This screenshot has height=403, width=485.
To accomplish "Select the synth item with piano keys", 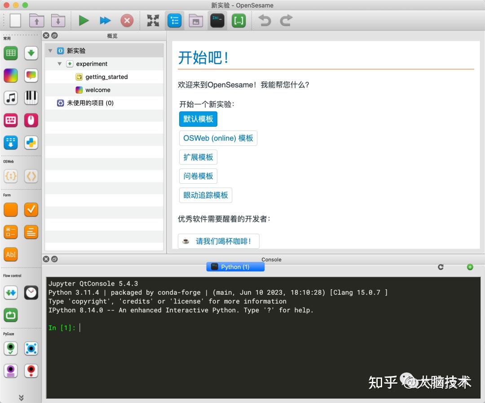I will click(31, 98).
